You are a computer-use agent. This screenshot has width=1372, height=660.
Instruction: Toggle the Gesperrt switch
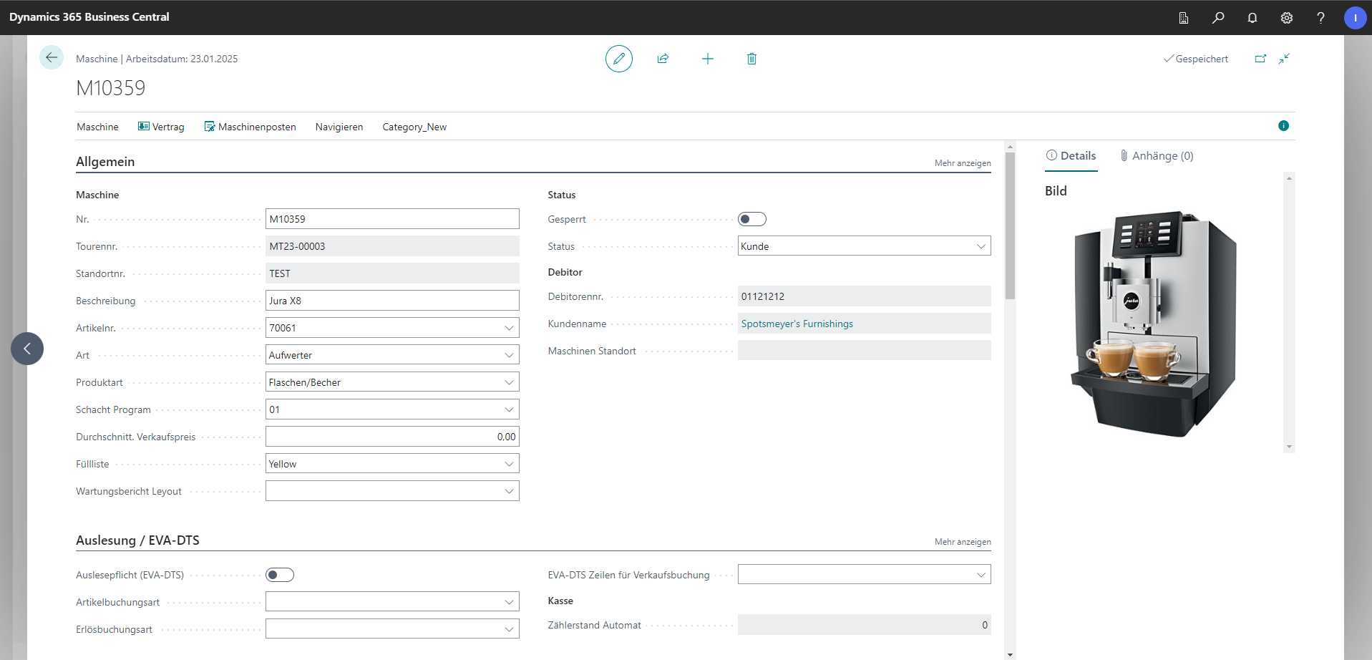751,219
